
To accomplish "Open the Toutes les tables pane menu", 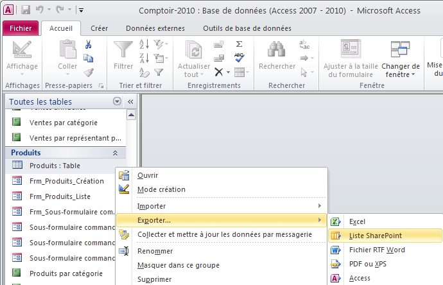I will 117,101.
